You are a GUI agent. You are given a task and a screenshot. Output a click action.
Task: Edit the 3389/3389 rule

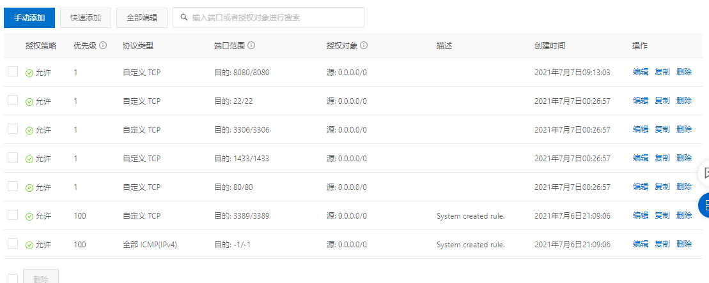pyautogui.click(x=640, y=215)
